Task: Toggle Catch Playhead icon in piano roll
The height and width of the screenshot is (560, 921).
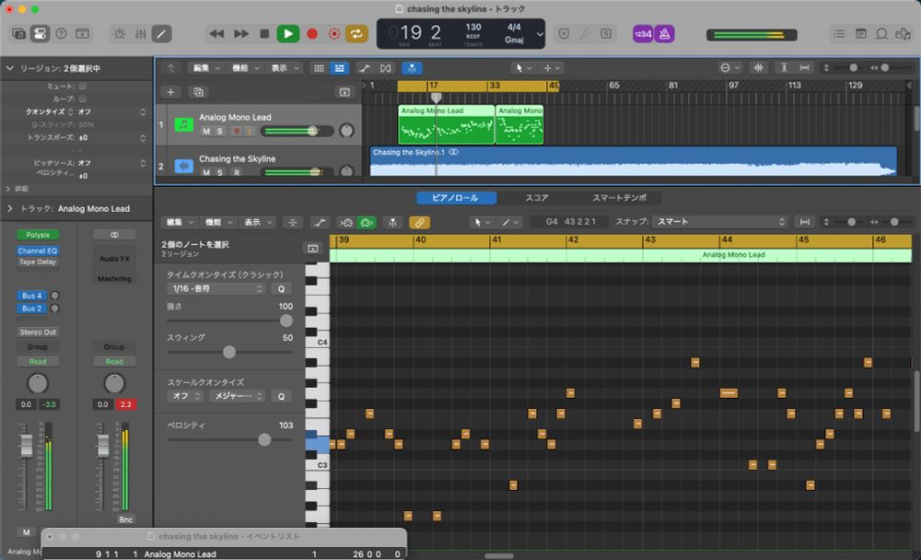Action: (392, 223)
